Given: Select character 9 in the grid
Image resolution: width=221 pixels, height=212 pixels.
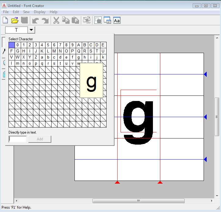Looking at the screenshot, I should tap(72, 45).
